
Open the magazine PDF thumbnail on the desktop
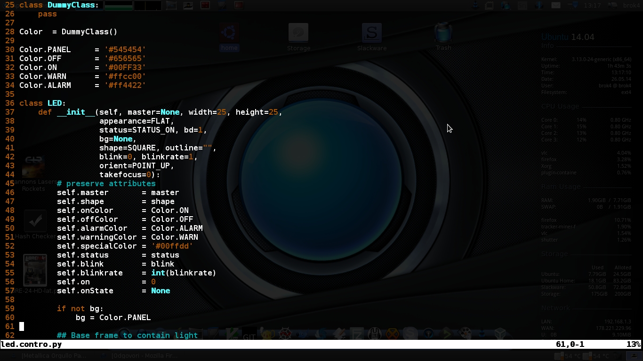35,270
